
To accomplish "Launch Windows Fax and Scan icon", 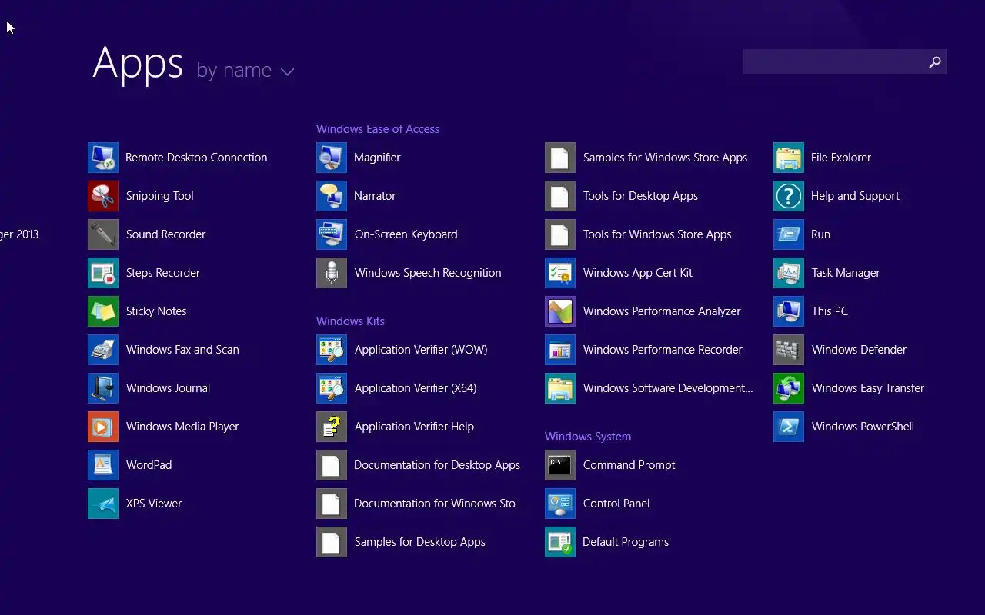I will coord(103,350).
